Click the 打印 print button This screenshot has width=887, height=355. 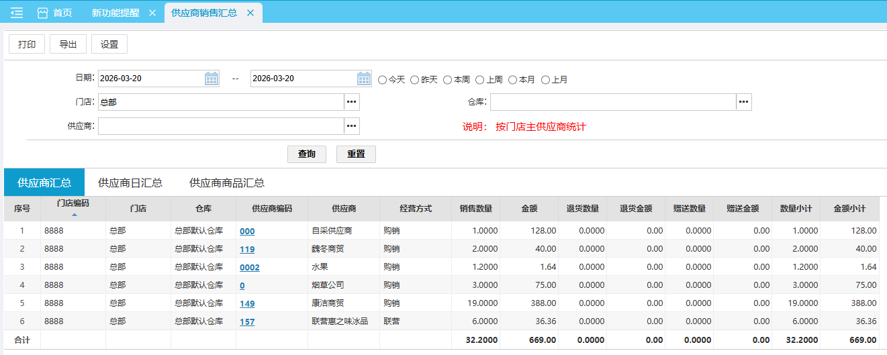click(x=27, y=44)
